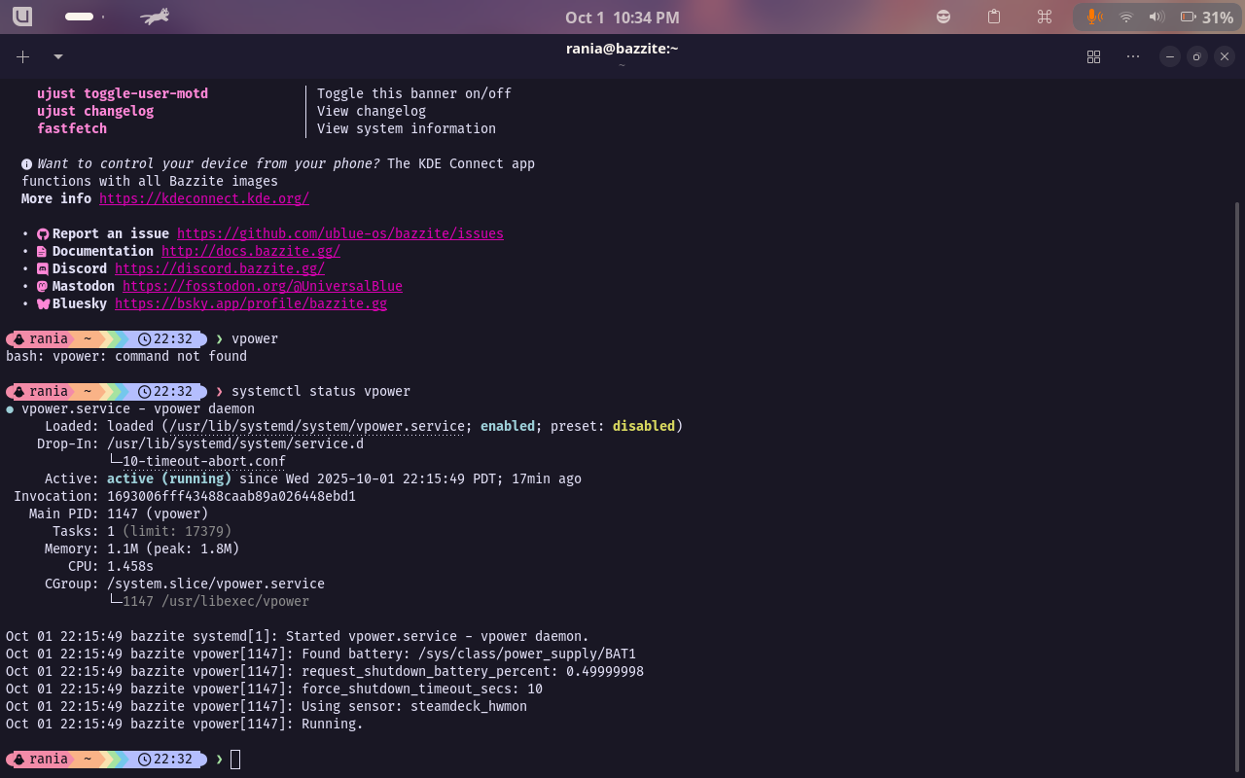This screenshot has height=778, width=1245.
Task: Click the Mastodon icon in the list
Action: click(43, 286)
